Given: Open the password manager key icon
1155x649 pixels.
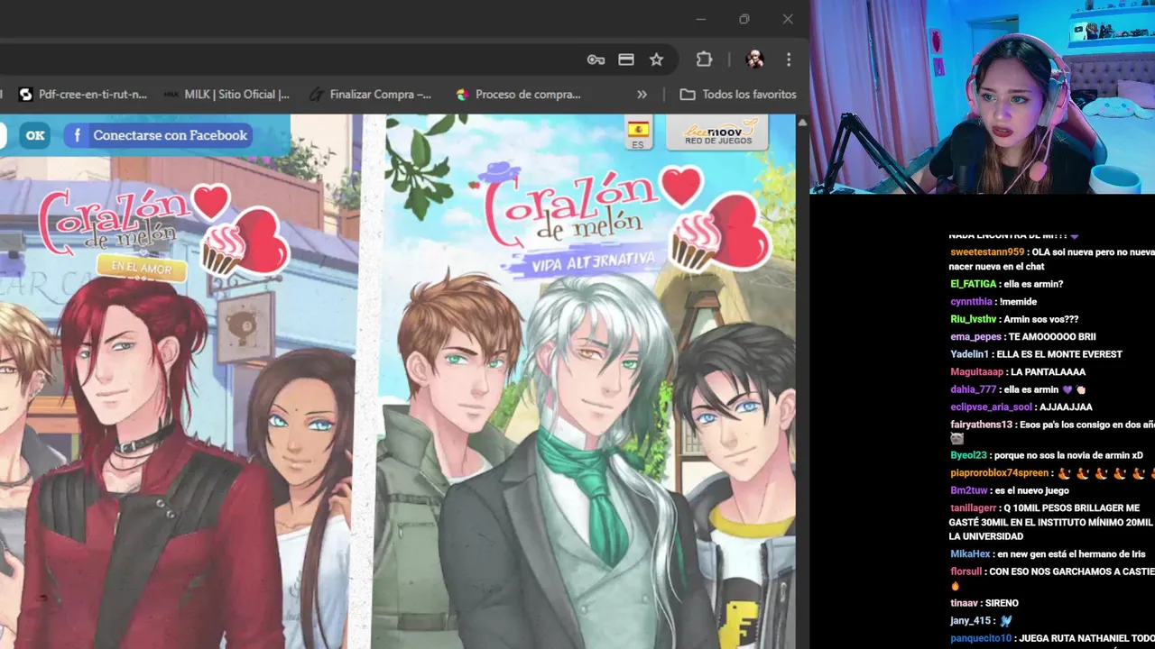Looking at the screenshot, I should coord(596,59).
